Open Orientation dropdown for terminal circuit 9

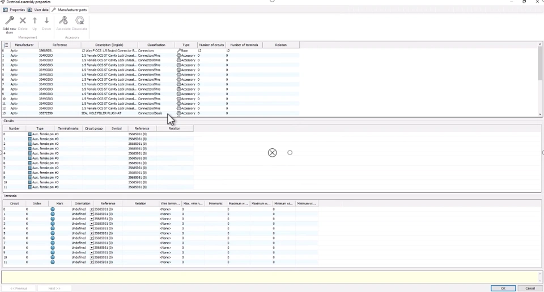pyautogui.click(x=92, y=252)
